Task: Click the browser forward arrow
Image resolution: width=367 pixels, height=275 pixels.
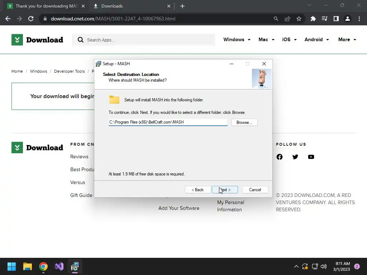Action: pos(19,19)
